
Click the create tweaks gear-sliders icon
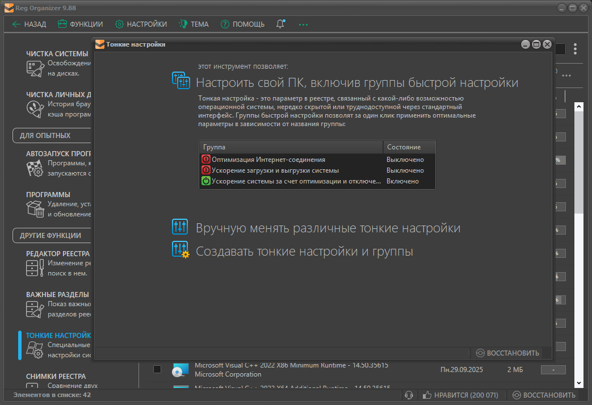(180, 250)
